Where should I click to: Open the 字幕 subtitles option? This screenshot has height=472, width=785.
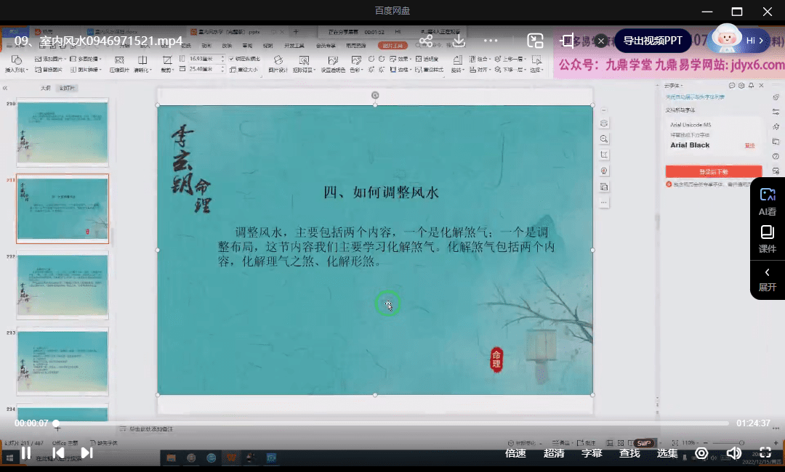(592, 453)
